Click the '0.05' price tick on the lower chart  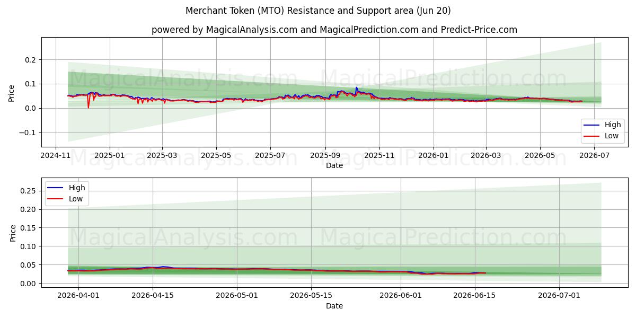29,265
